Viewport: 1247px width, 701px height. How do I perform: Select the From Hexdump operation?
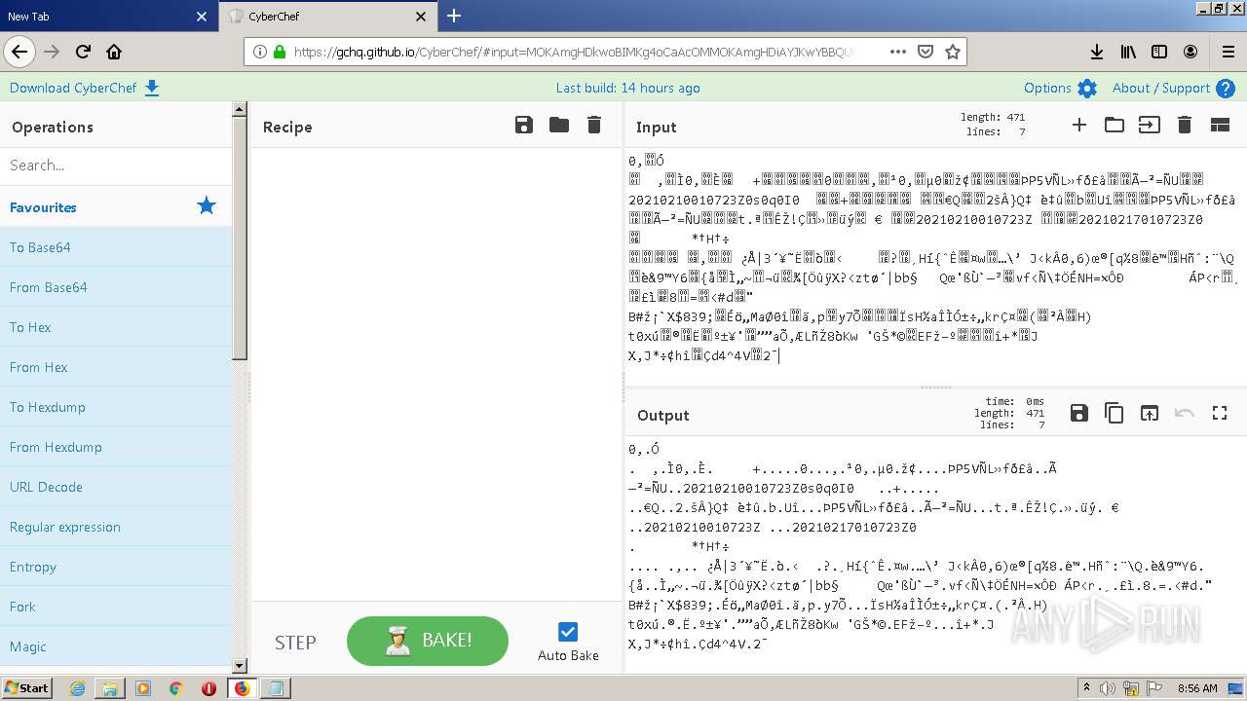tap(116, 447)
